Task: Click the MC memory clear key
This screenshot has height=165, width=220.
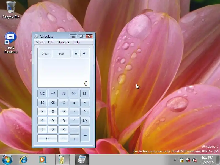Action: [42, 94]
